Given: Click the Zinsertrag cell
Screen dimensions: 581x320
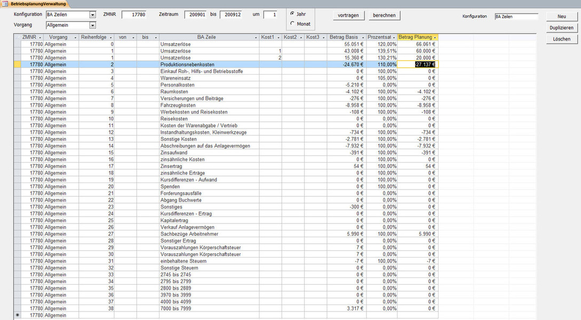Looking at the screenshot, I should tap(209, 166).
